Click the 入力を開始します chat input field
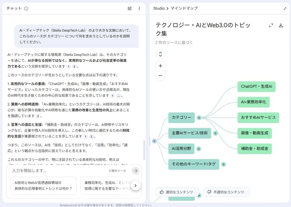Screen dimensions: 291x207 click(x=48, y=171)
